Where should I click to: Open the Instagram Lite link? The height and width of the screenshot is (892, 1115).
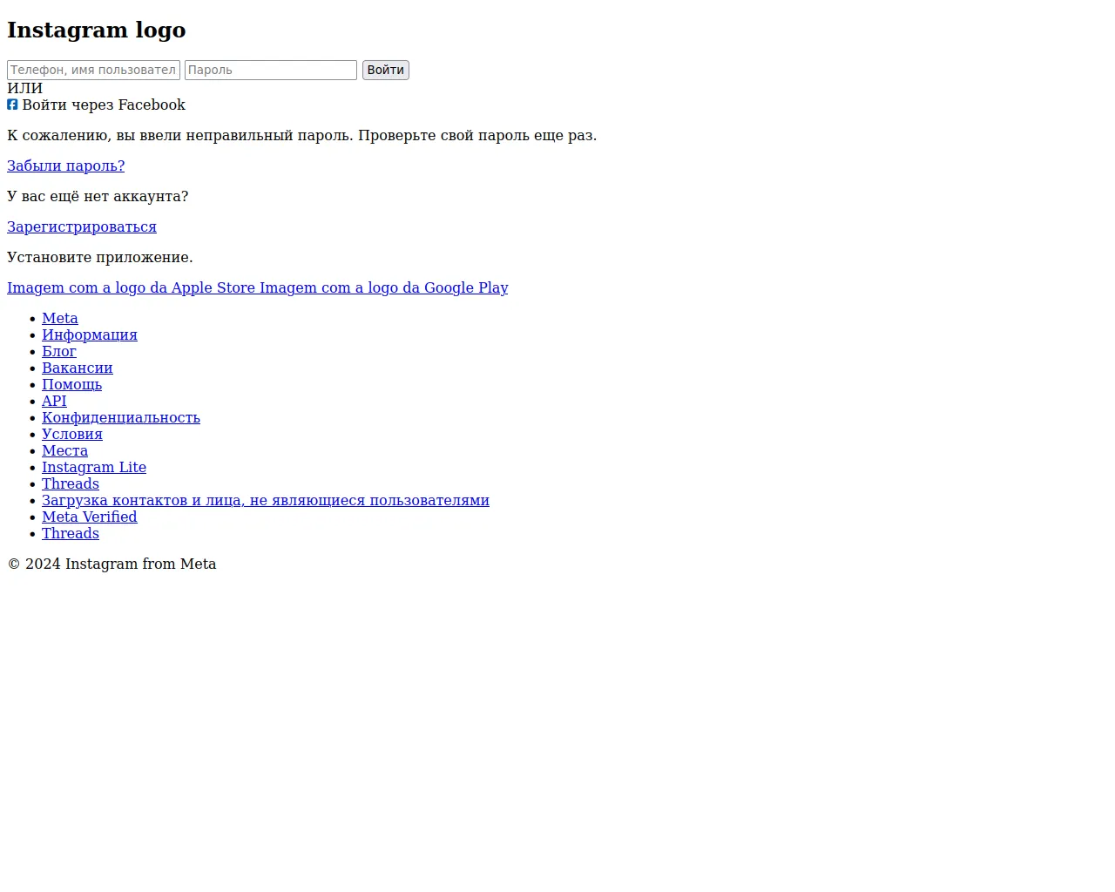[x=94, y=467]
